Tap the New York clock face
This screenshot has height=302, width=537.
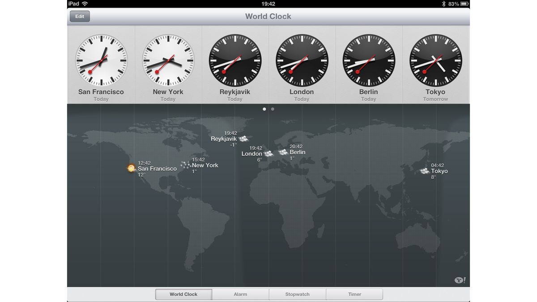pyautogui.click(x=168, y=59)
